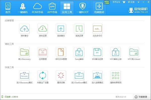This screenshot has width=151, height=100.
Task: Click the phone icon in status bar
Action: [2, 97]
